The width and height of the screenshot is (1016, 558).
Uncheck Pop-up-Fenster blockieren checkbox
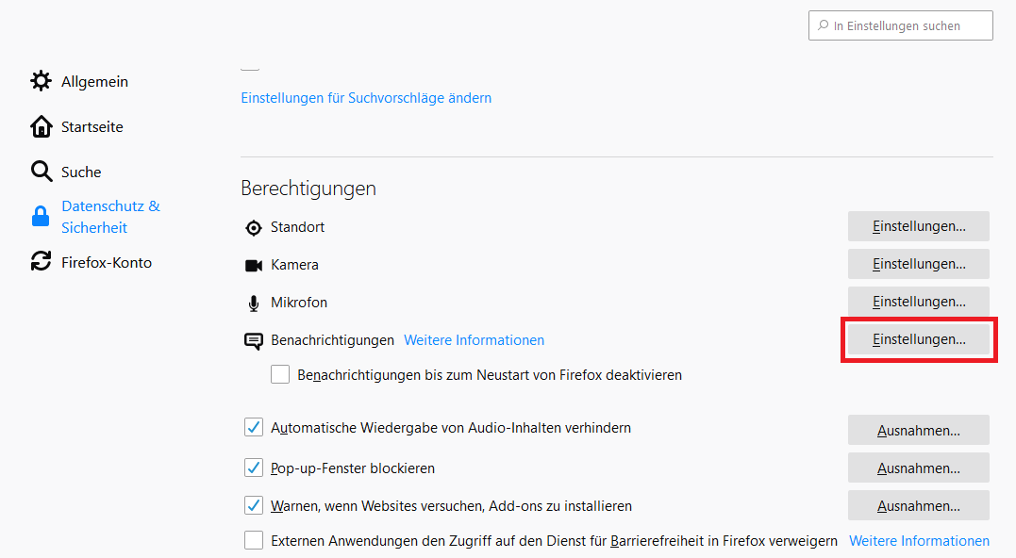(x=254, y=468)
